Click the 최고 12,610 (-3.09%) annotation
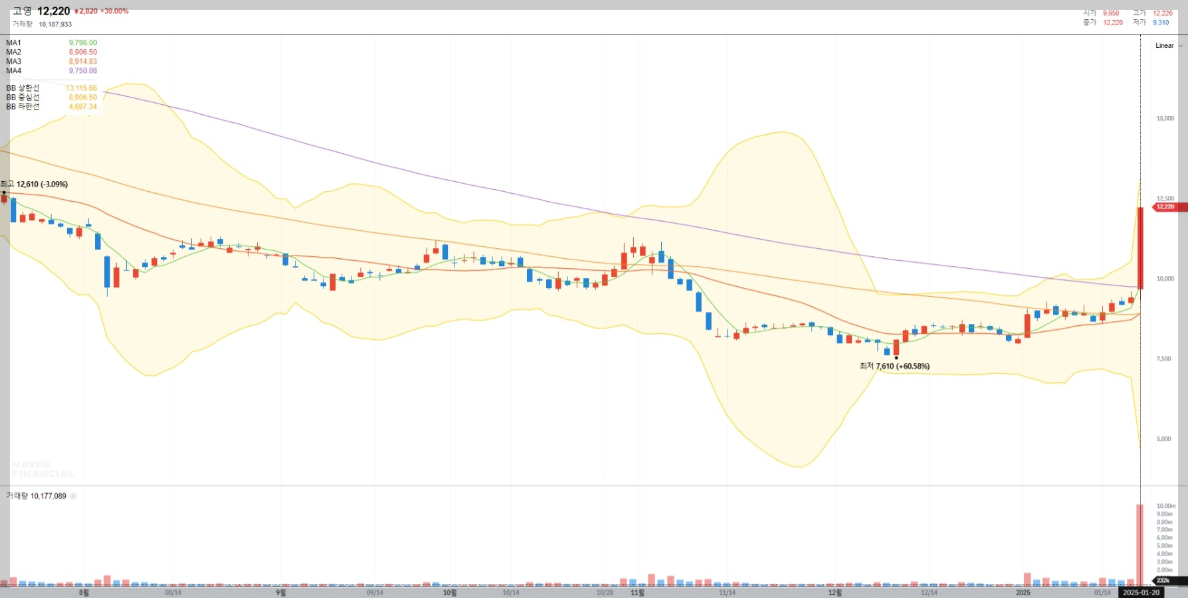Image resolution: width=1188 pixels, height=598 pixels. [35, 185]
